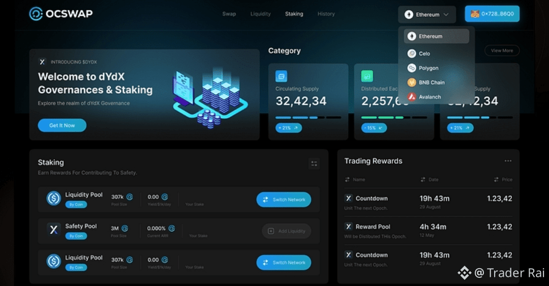This screenshot has width=549, height=286.
Task: Click the Safety Pool X token icon
Action: [x=53, y=230]
